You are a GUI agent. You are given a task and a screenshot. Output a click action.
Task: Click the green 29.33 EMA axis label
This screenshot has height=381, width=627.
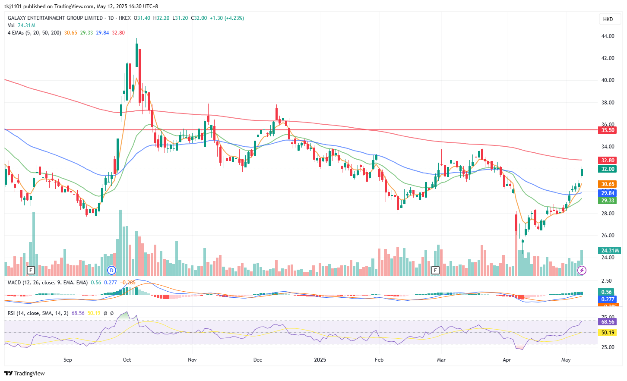click(x=608, y=201)
